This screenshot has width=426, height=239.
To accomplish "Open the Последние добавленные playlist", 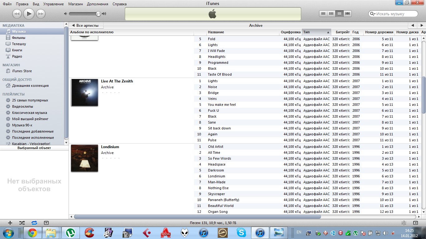I will [32, 131].
